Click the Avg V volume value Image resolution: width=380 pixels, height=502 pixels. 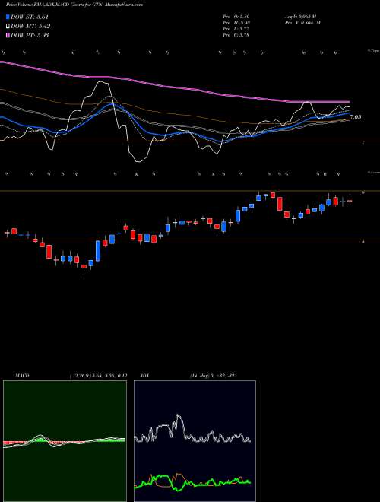[302, 16]
